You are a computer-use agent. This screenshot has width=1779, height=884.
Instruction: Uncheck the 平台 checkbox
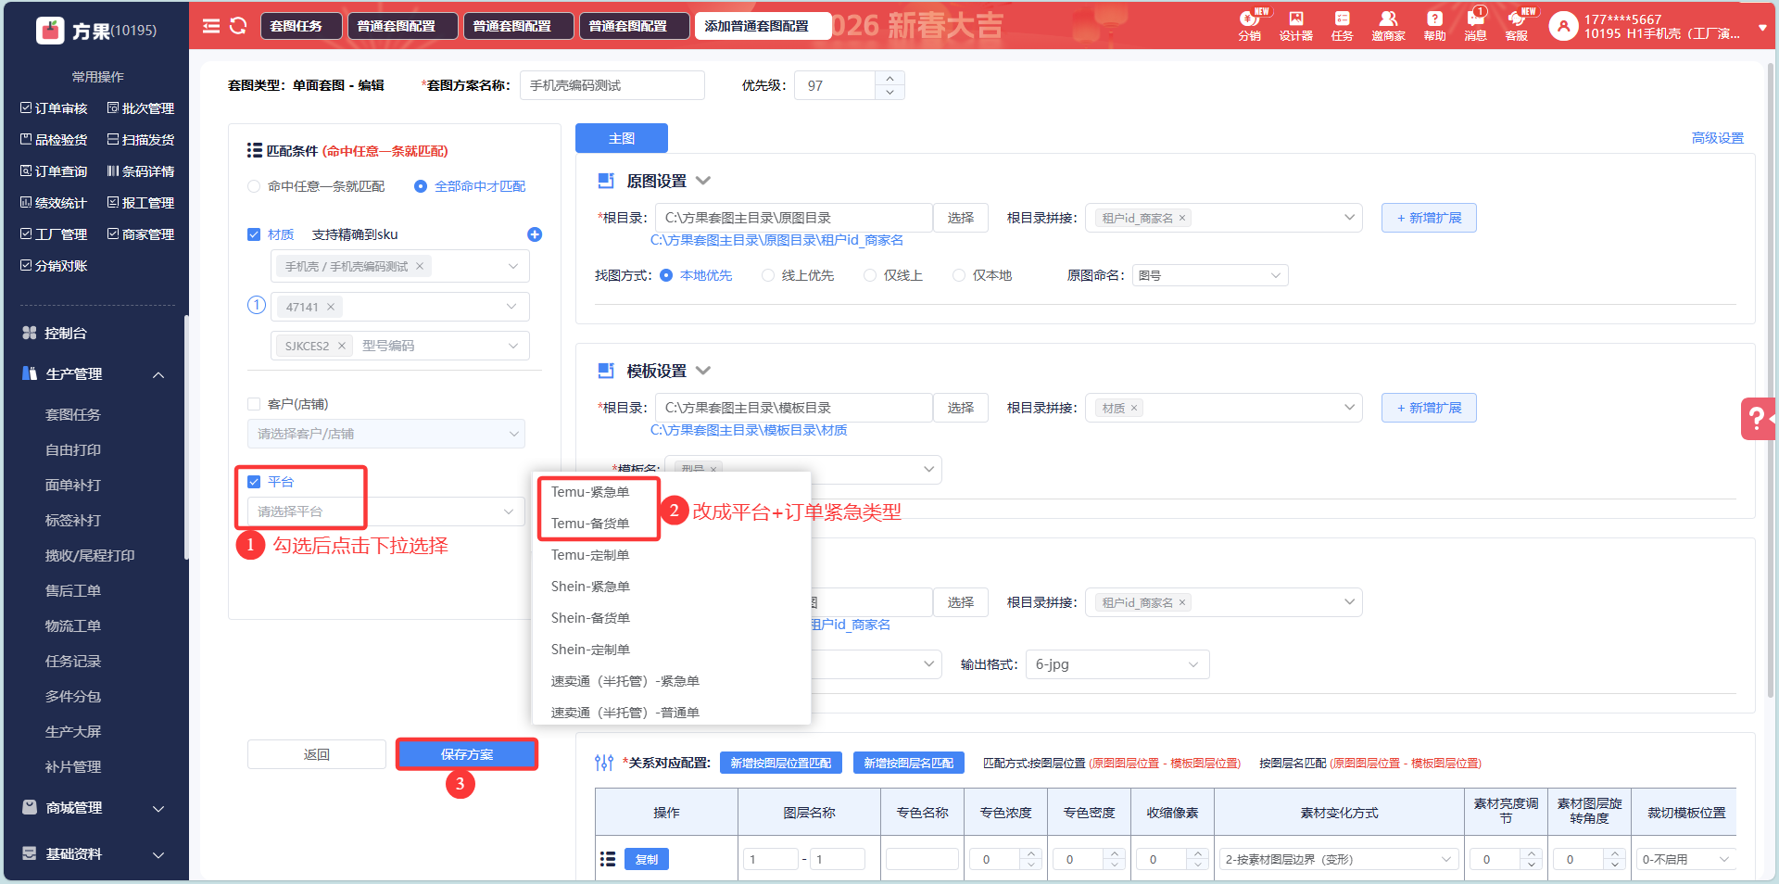click(254, 482)
